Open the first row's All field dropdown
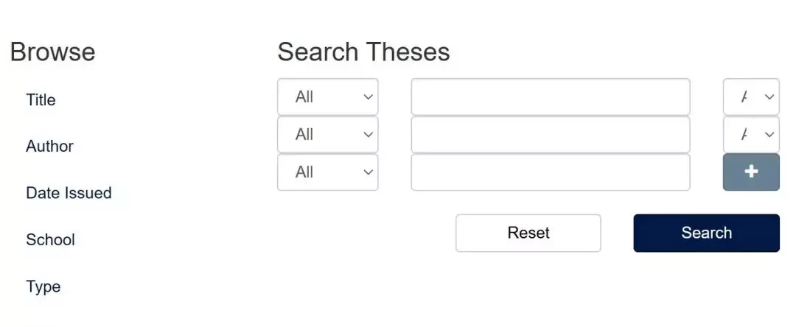796x327 pixels. coord(327,96)
